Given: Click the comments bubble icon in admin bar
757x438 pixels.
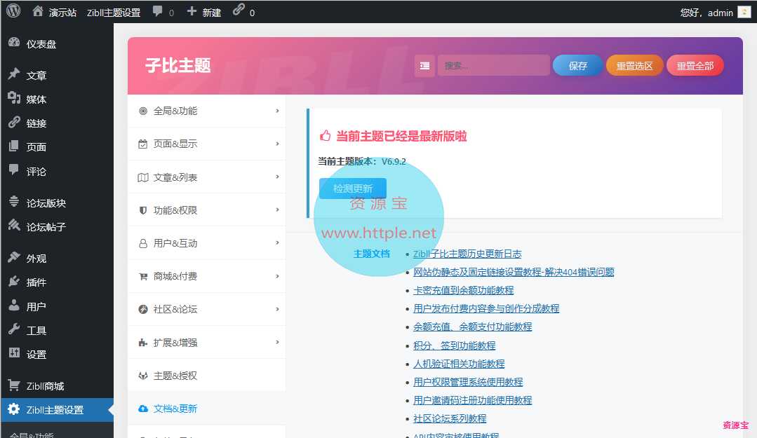Looking at the screenshot, I should pyautogui.click(x=157, y=11).
